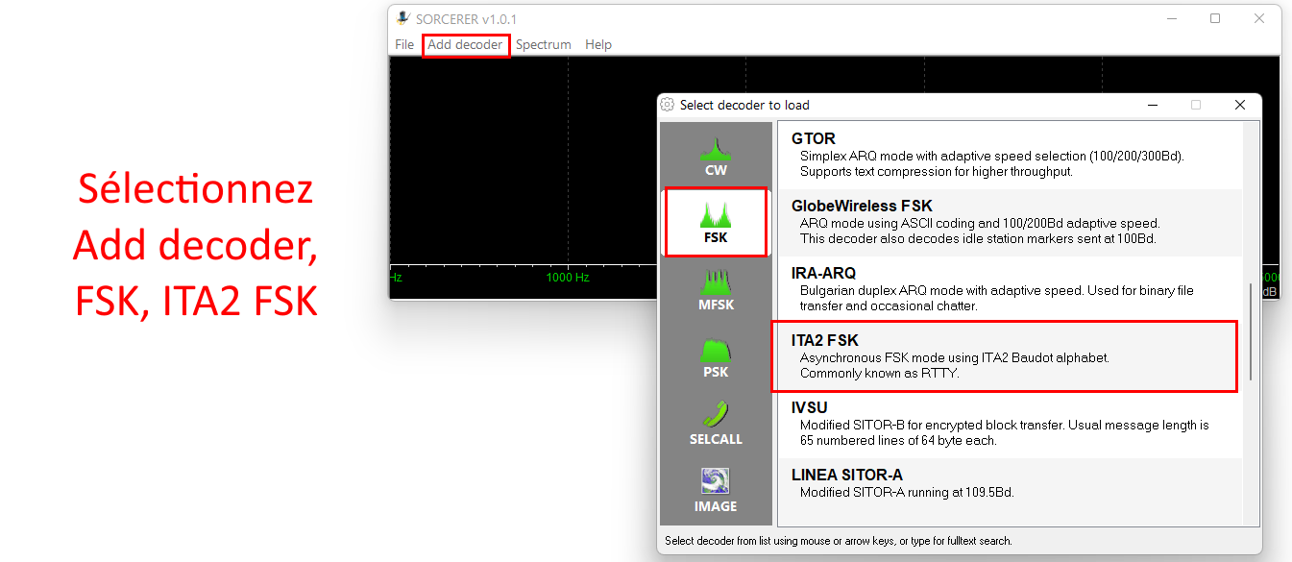The width and height of the screenshot is (1292, 562).
Task: Open the File menu
Action: (x=404, y=44)
